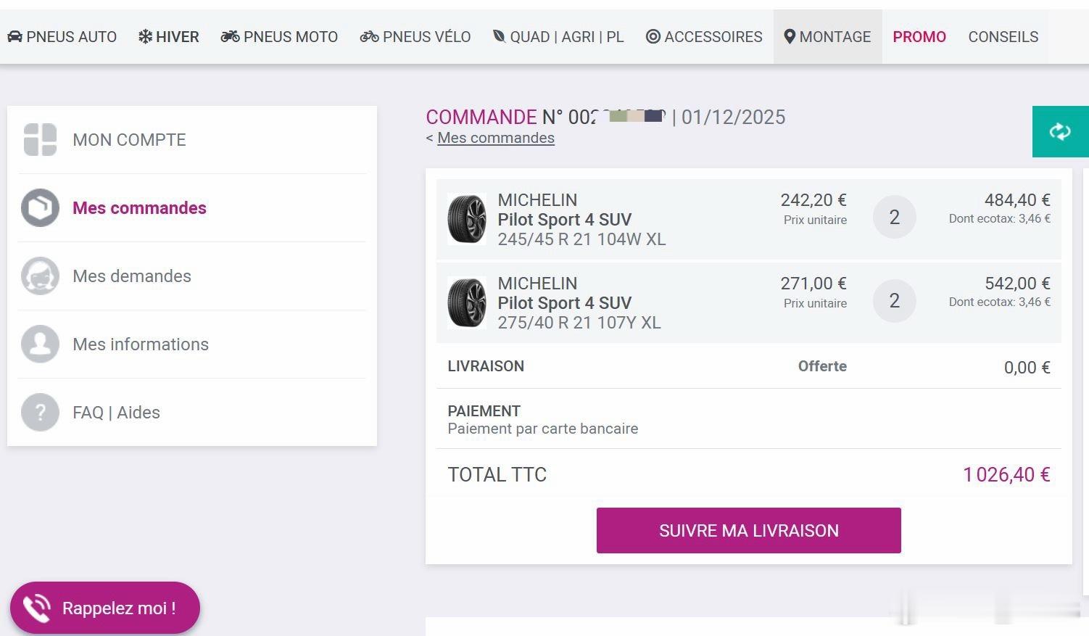Open the Pneus Auto menu

(62, 37)
